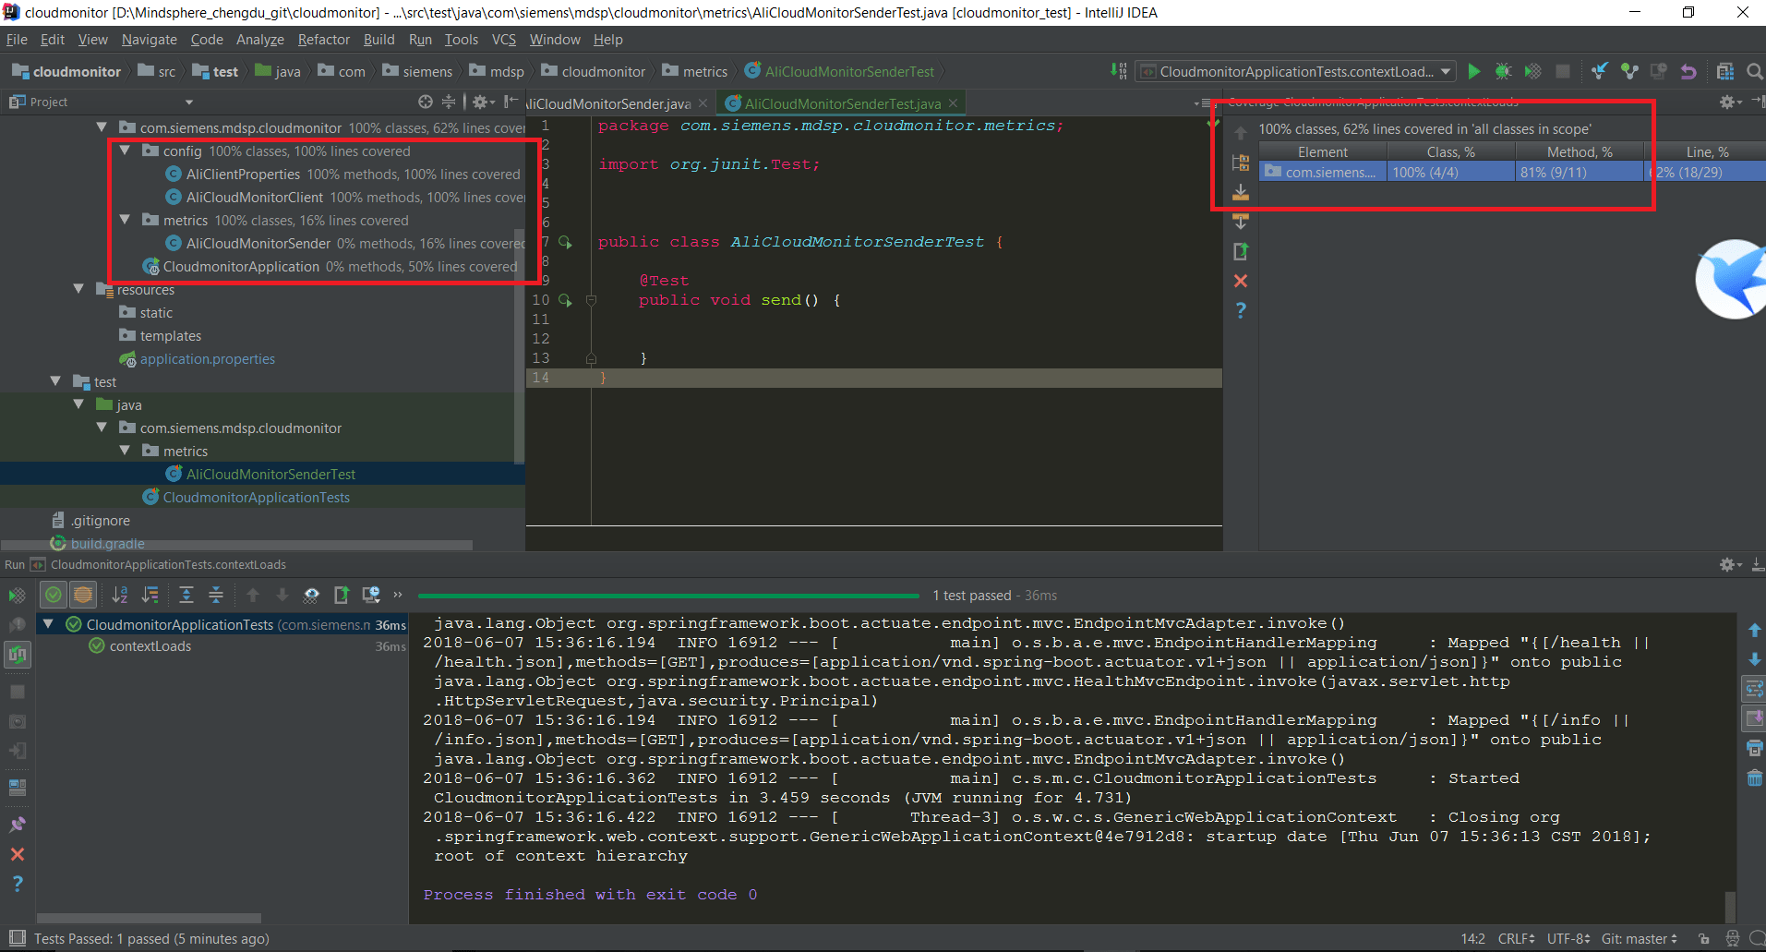
Task: Update project with the blue VCS arrow icon
Action: 1598,71
